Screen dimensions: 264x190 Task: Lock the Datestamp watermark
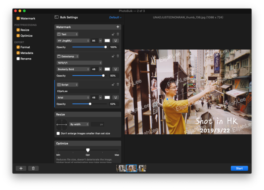click(x=113, y=56)
